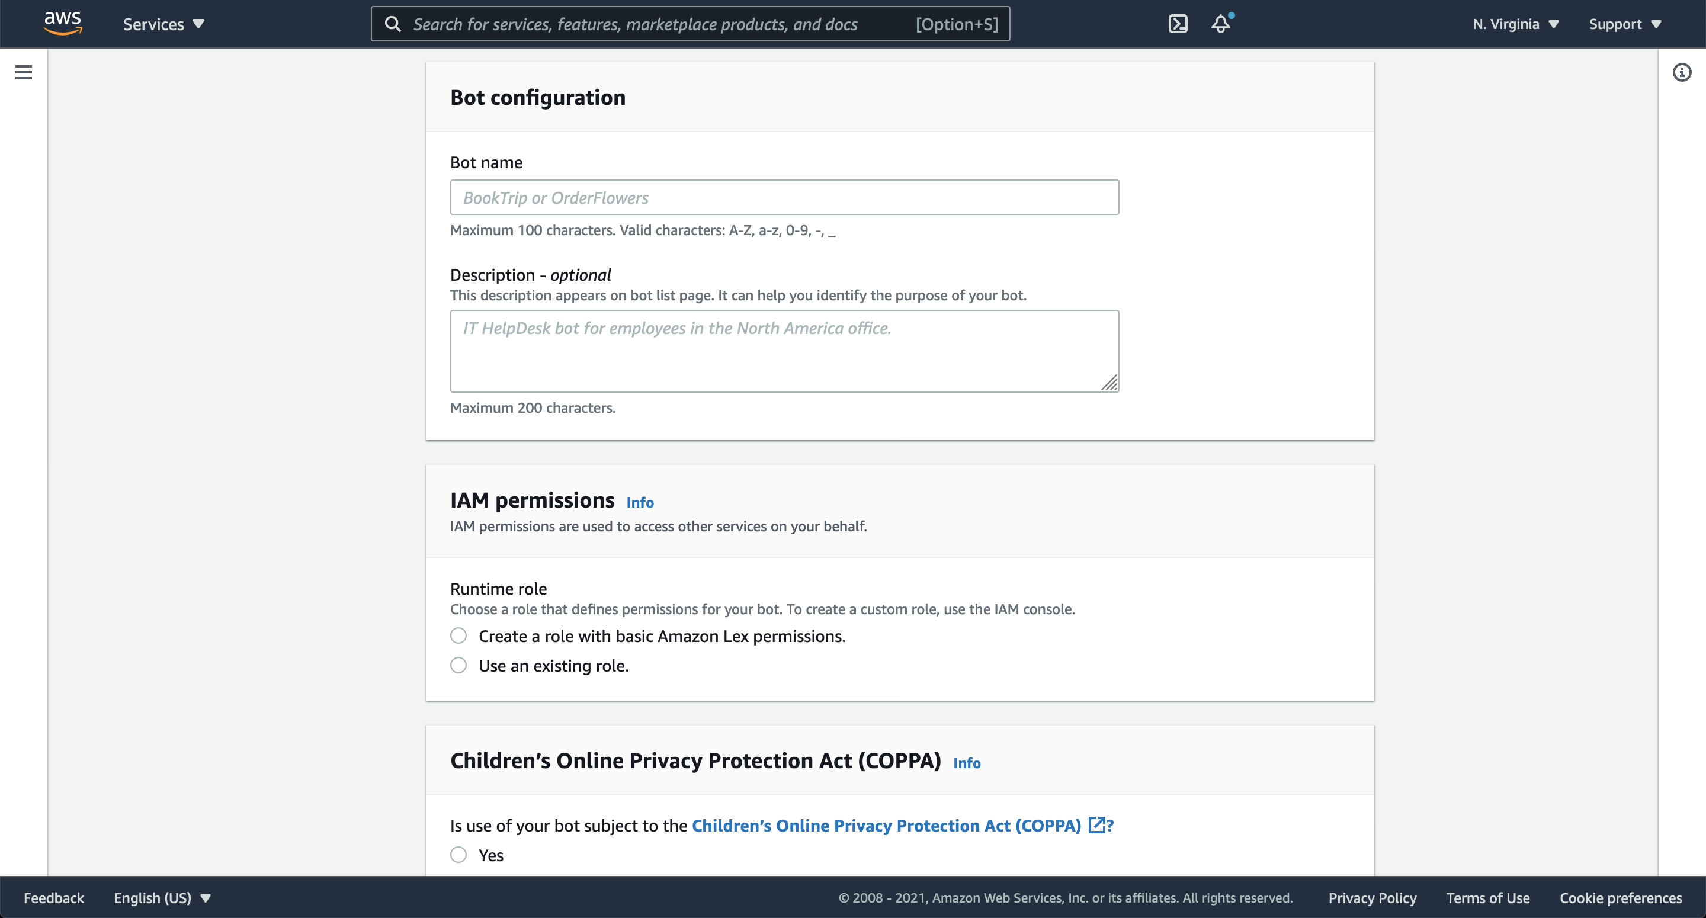Open the notifications bell
1706x918 pixels.
point(1220,24)
